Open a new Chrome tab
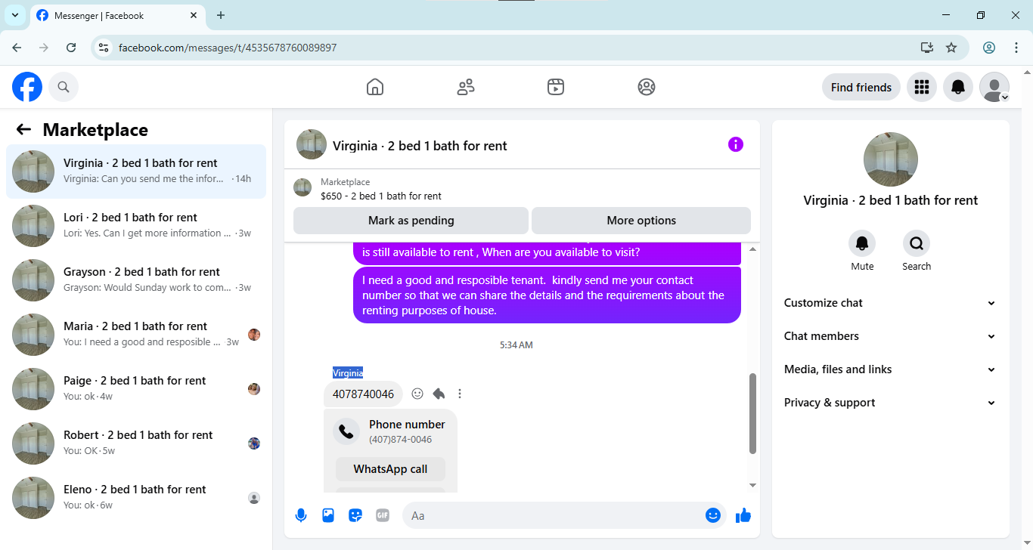1033x550 pixels. tap(221, 15)
